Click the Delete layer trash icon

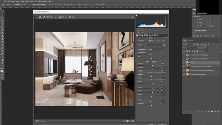tap(218, 111)
